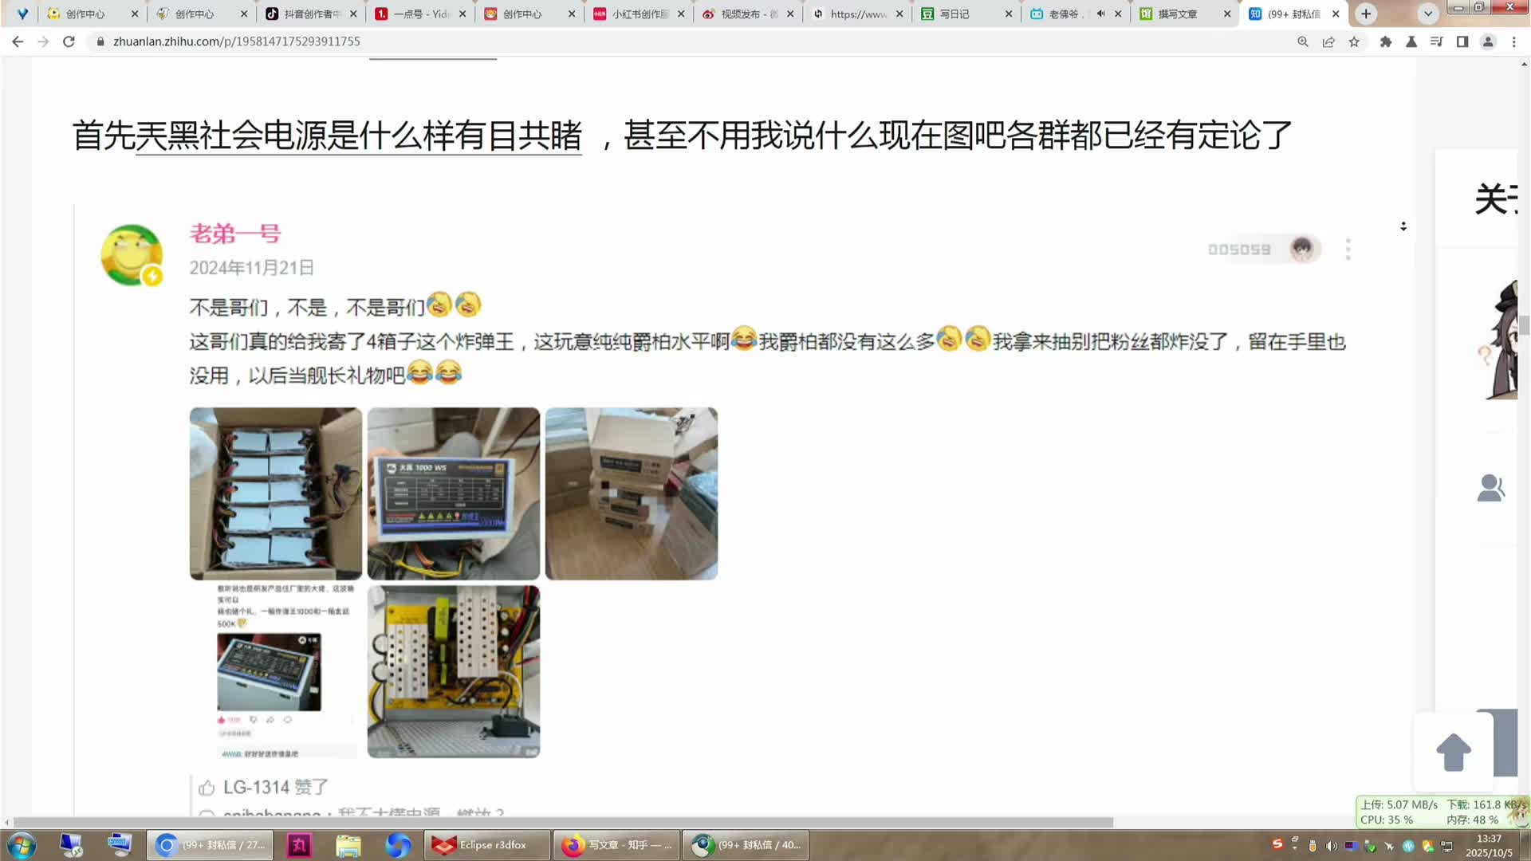1531x861 pixels.
Task: Expand the browser tab search chevron
Action: coord(1427,14)
